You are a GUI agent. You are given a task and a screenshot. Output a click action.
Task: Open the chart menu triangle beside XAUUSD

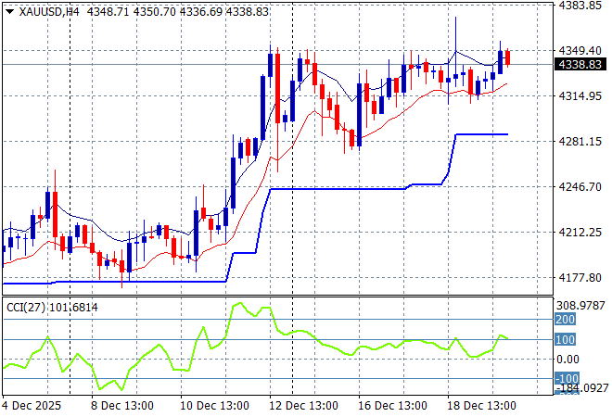[10, 12]
